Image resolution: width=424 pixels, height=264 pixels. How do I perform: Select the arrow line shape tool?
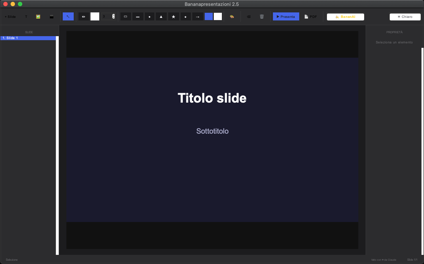coord(198,16)
